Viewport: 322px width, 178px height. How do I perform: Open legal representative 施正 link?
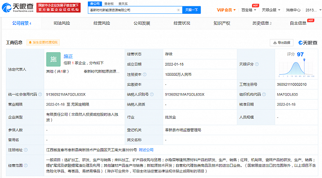(x=68, y=56)
